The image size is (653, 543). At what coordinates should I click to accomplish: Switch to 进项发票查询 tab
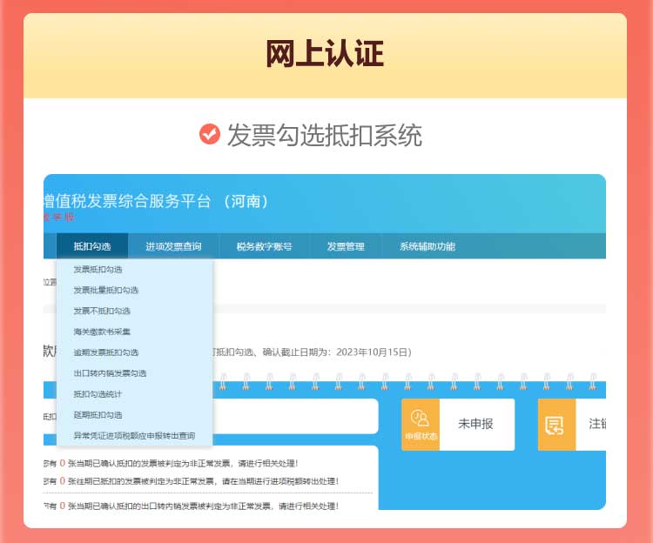pos(173,246)
